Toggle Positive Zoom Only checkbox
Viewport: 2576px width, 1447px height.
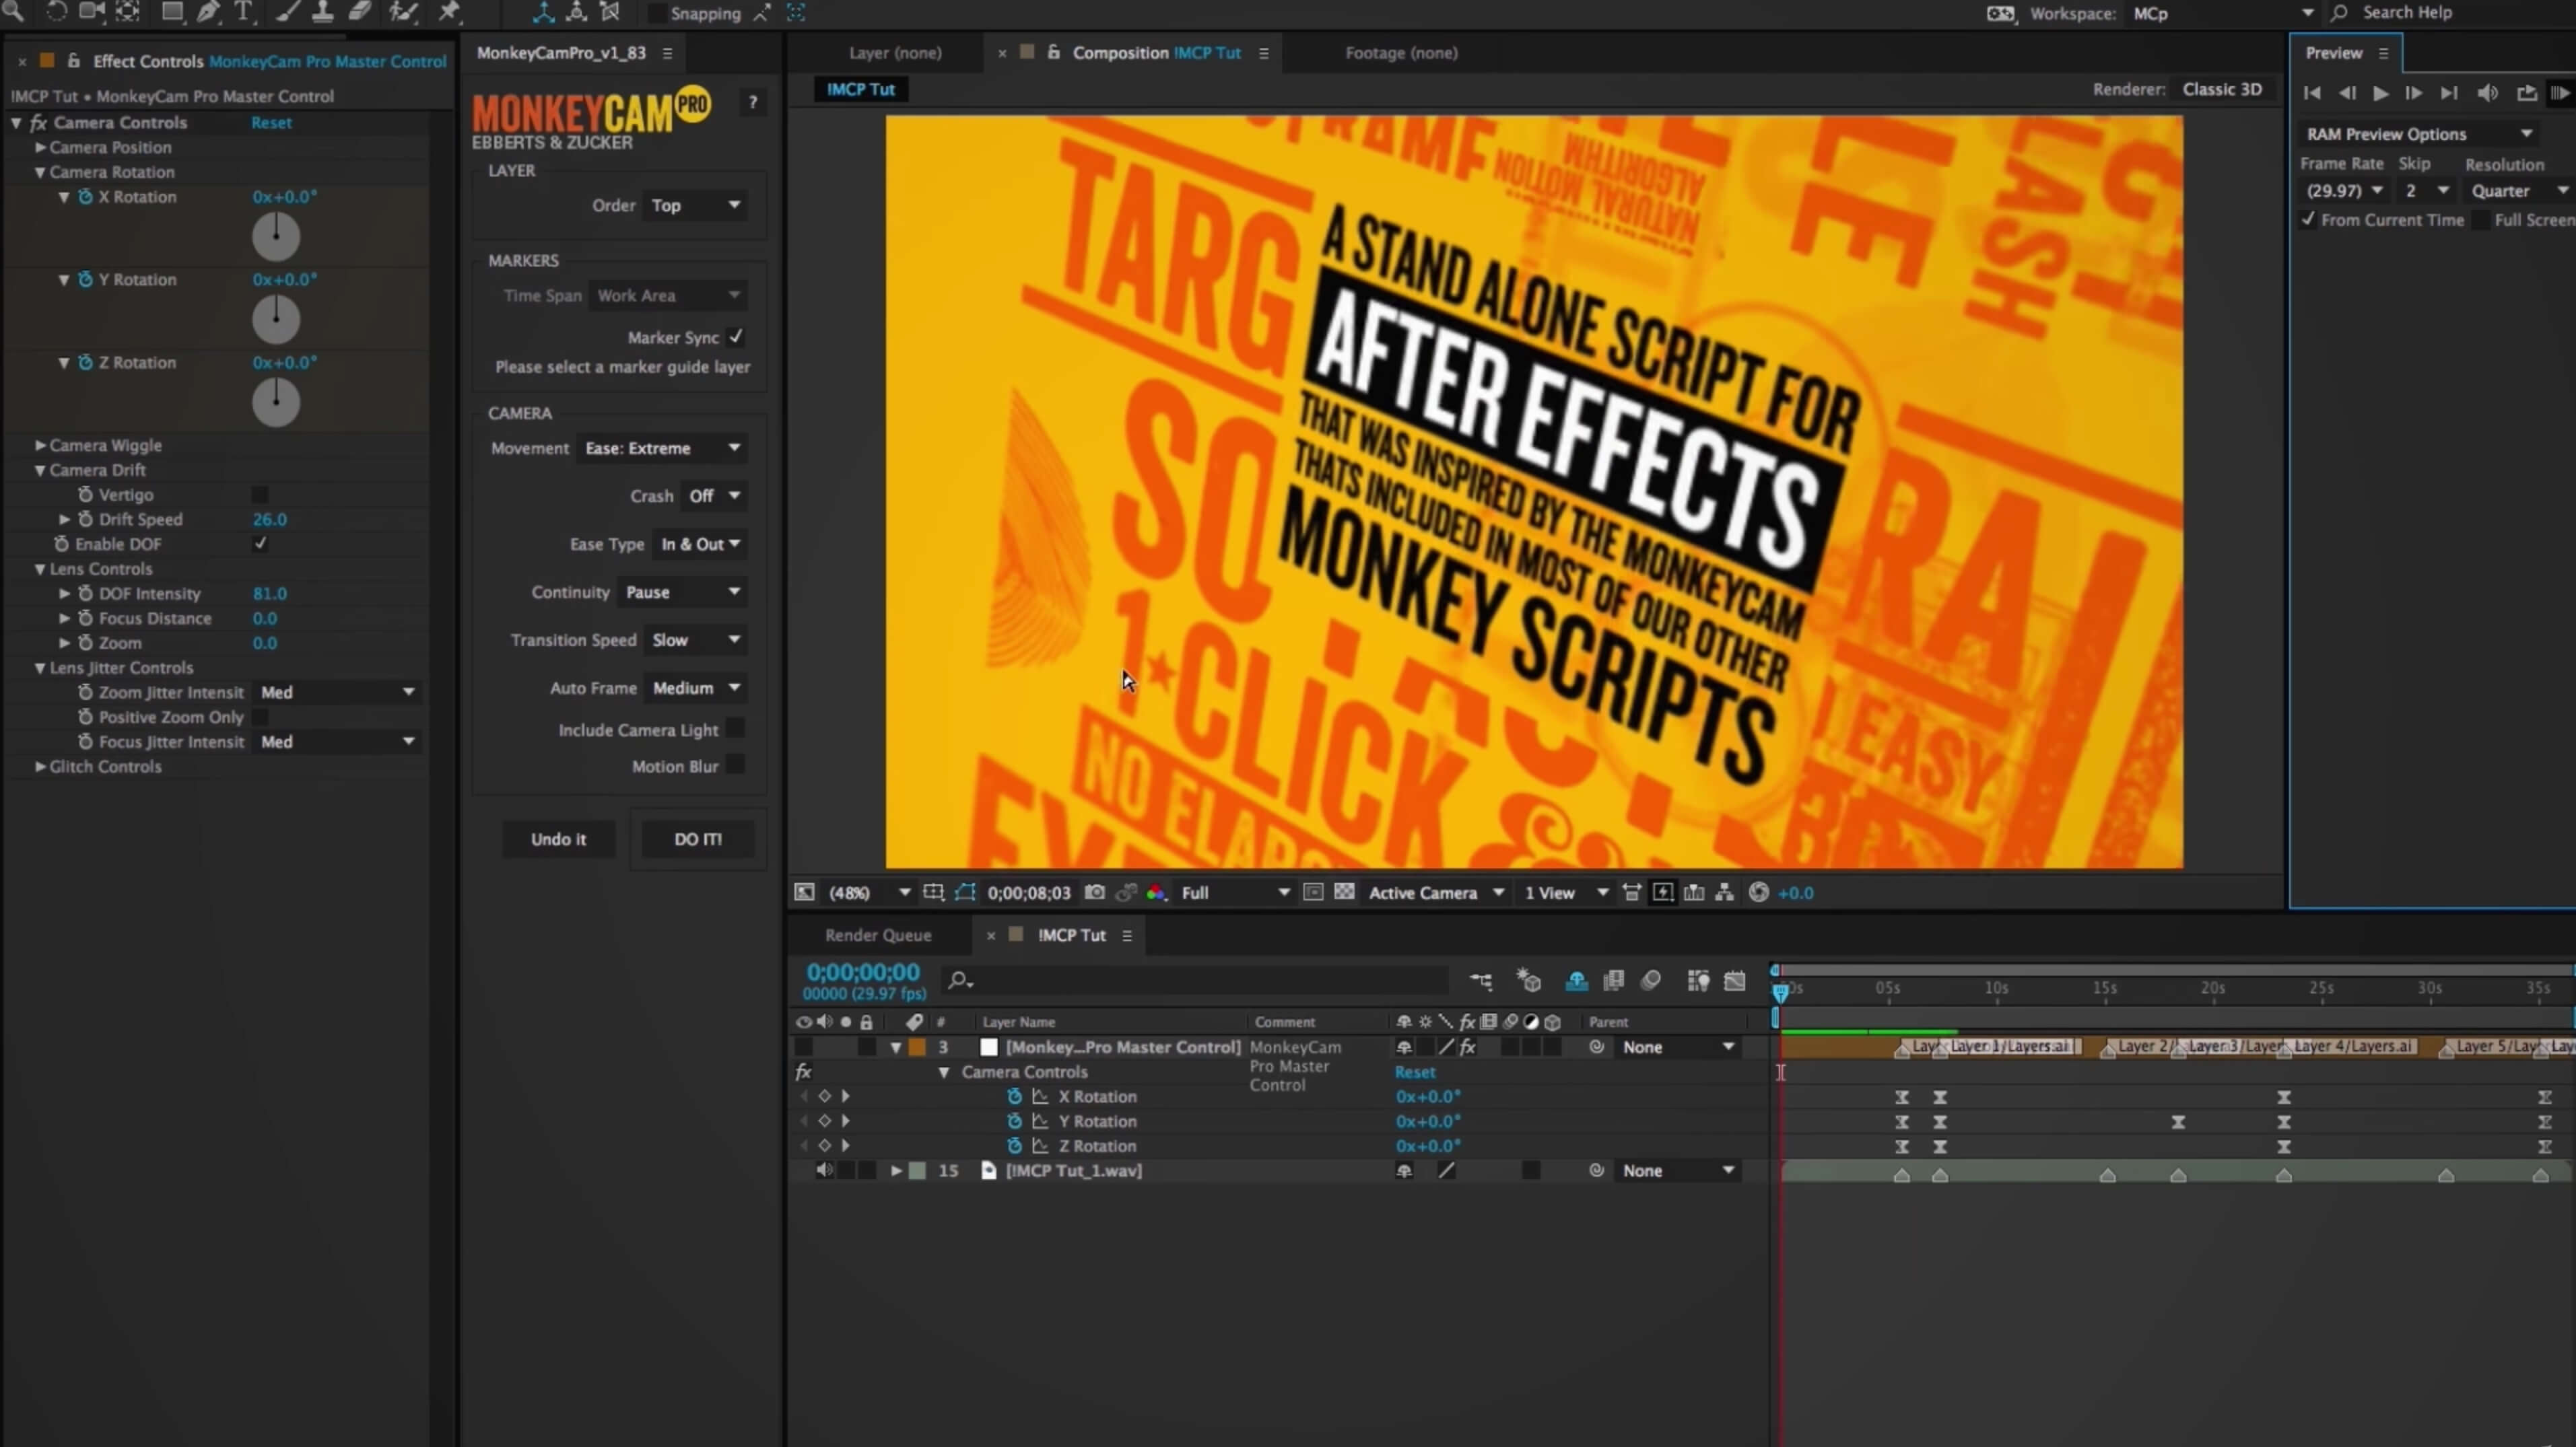click(x=260, y=717)
